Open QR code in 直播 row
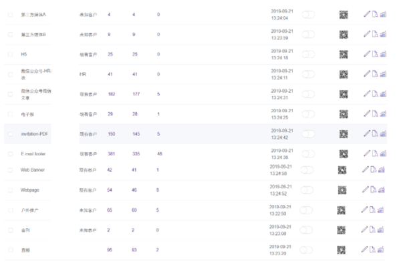 click(x=341, y=250)
